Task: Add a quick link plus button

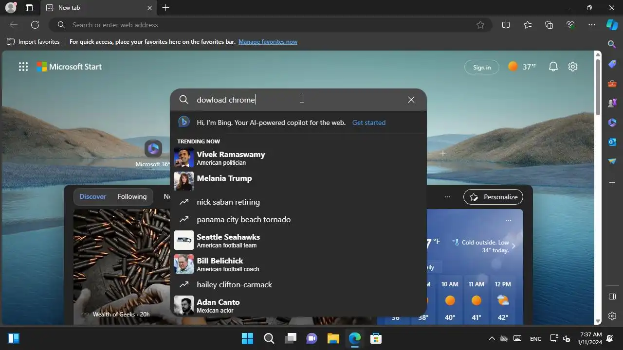Action: click(x=443, y=154)
